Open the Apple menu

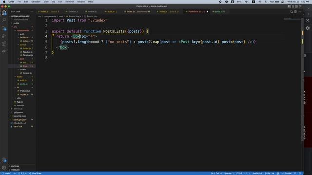(4, 2)
